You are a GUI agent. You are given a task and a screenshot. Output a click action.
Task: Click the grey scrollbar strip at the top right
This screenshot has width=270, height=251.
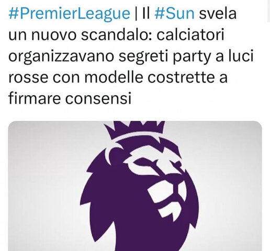[268, 11]
